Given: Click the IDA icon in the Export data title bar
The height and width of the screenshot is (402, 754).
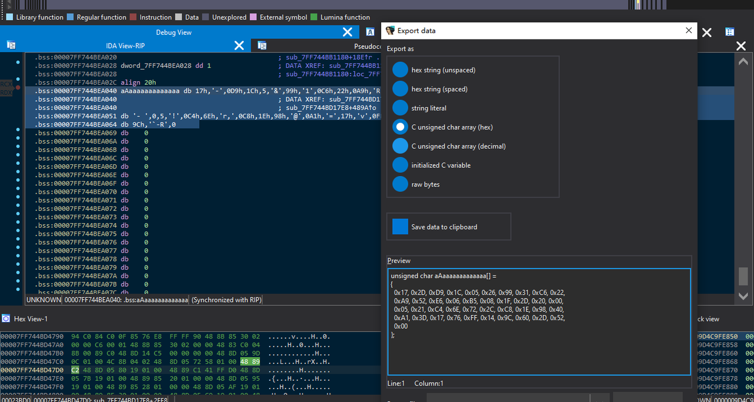Looking at the screenshot, I should 390,31.
